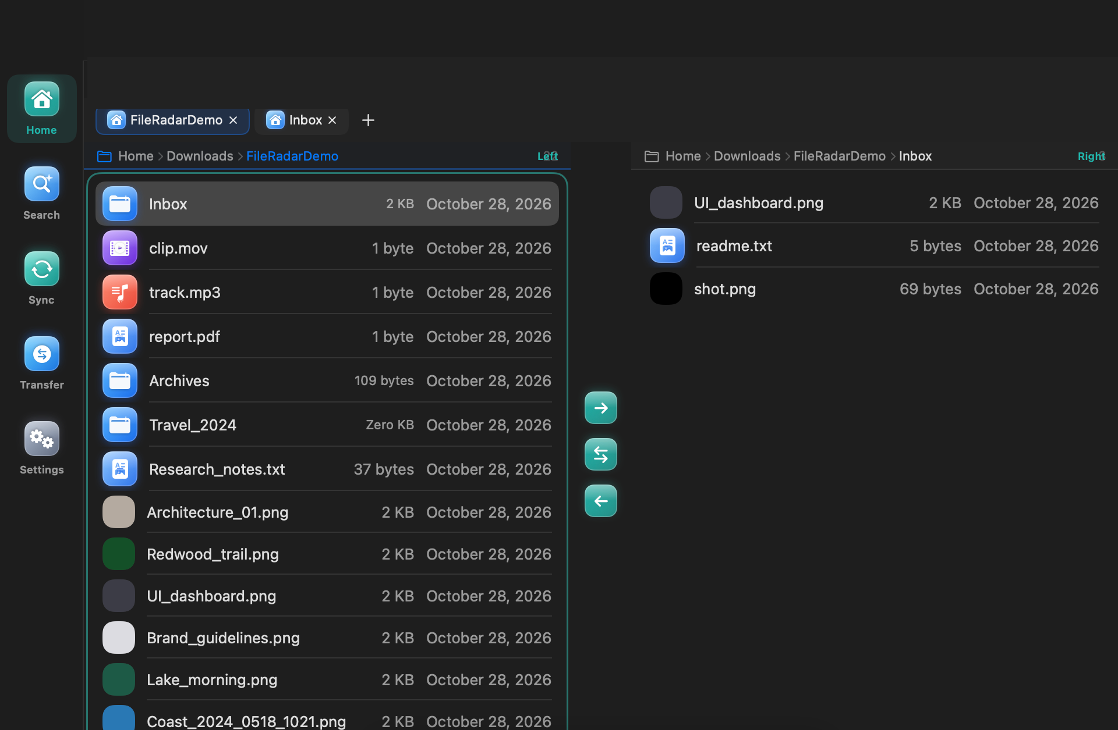Select UI_dashboard.png row in left pane
1118x730 pixels.
[327, 596]
